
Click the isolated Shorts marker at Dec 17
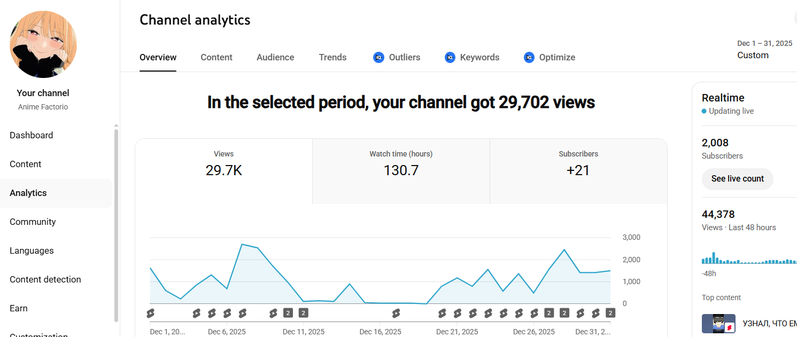(396, 313)
